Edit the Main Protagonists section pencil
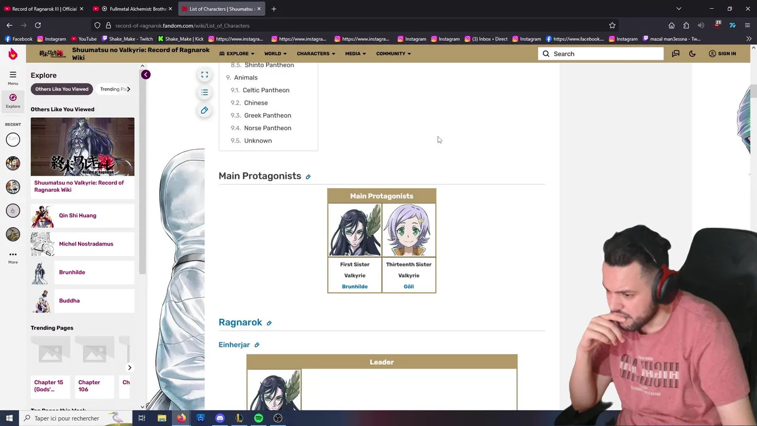Viewport: 757px width, 426px height. pos(308,177)
